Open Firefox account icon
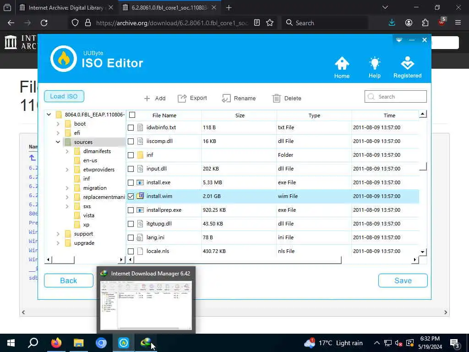The width and height of the screenshot is (469, 352). click(409, 23)
